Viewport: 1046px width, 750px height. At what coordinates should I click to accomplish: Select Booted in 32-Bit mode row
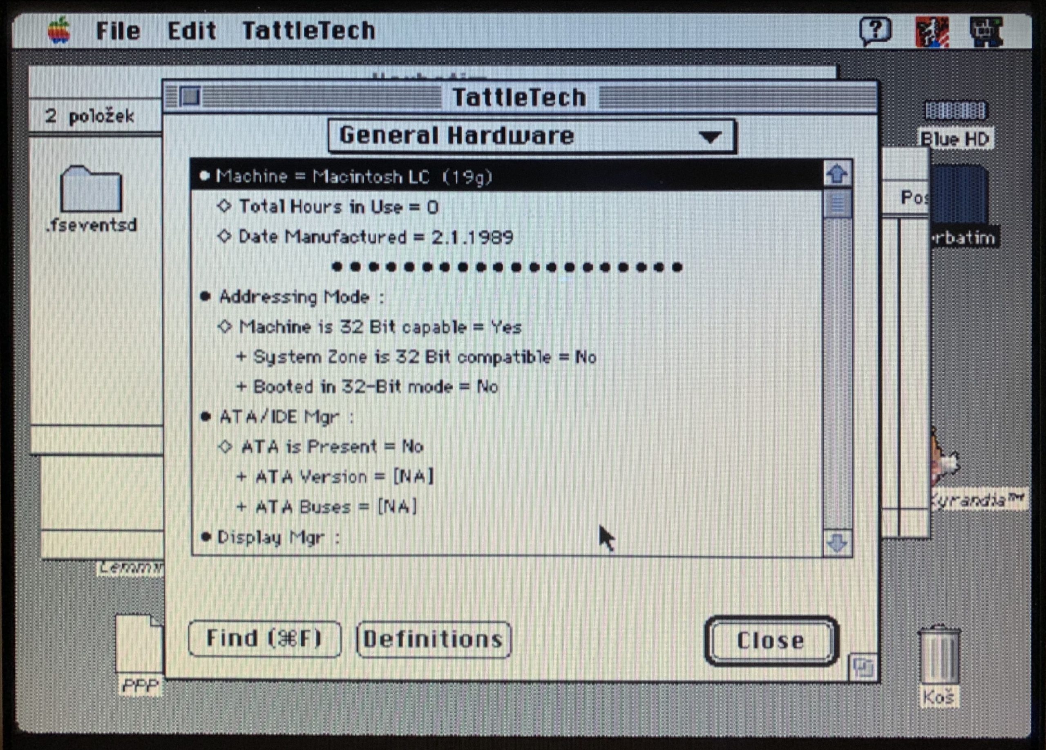507,387
